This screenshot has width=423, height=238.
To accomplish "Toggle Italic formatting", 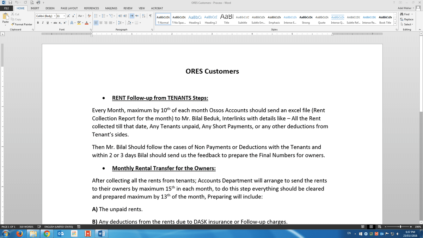I will [x=43, y=23].
